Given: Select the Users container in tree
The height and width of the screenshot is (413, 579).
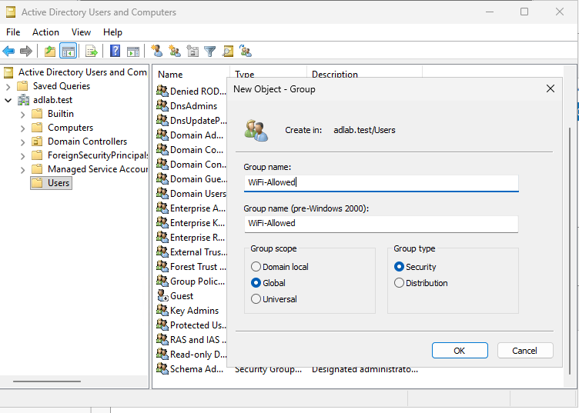Looking at the screenshot, I should coord(52,183).
